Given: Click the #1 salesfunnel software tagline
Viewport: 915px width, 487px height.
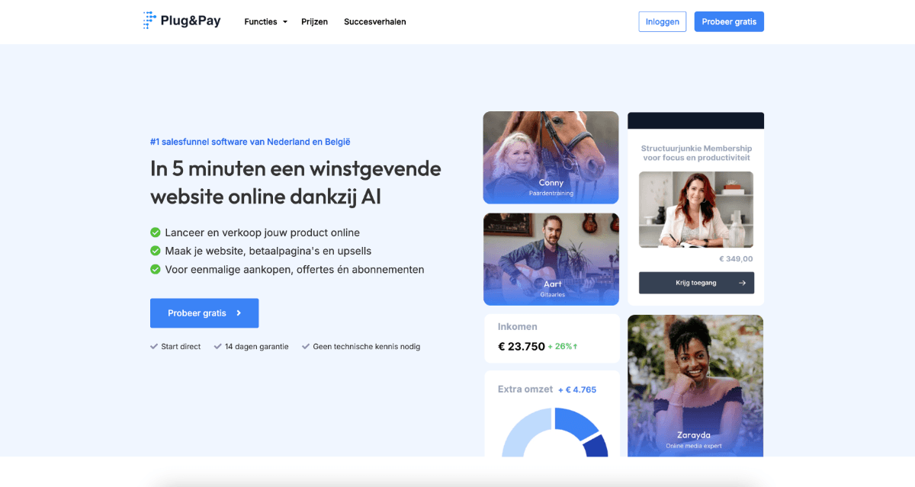Looking at the screenshot, I should pos(250,142).
